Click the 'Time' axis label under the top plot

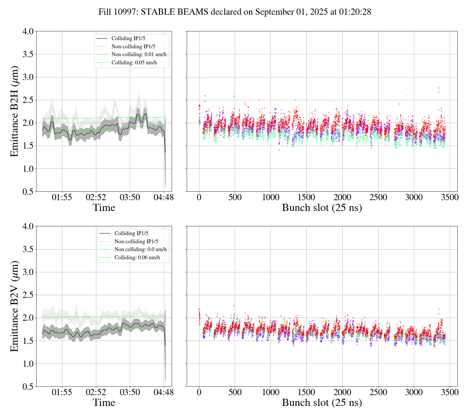point(104,208)
